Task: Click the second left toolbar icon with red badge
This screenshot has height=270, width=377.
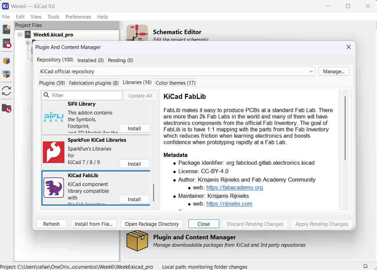Action: [6, 44]
